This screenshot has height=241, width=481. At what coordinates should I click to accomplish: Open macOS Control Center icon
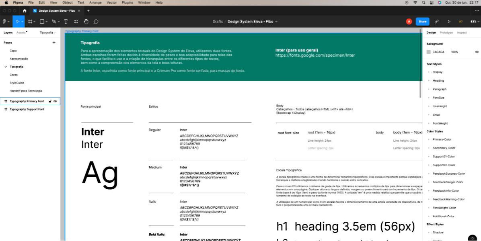pos(432,2)
